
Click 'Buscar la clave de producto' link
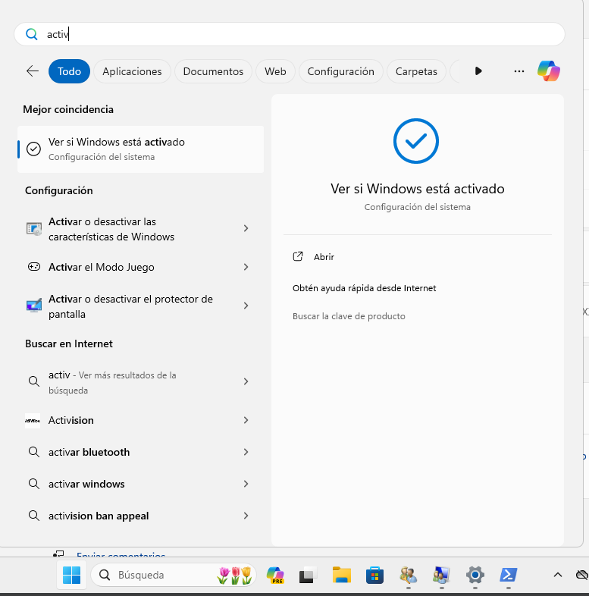[349, 316]
